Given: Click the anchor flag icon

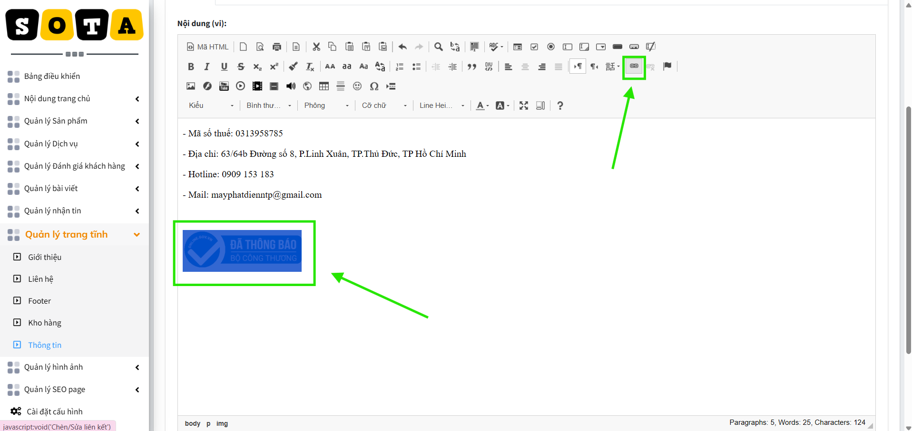Looking at the screenshot, I should pos(667,67).
